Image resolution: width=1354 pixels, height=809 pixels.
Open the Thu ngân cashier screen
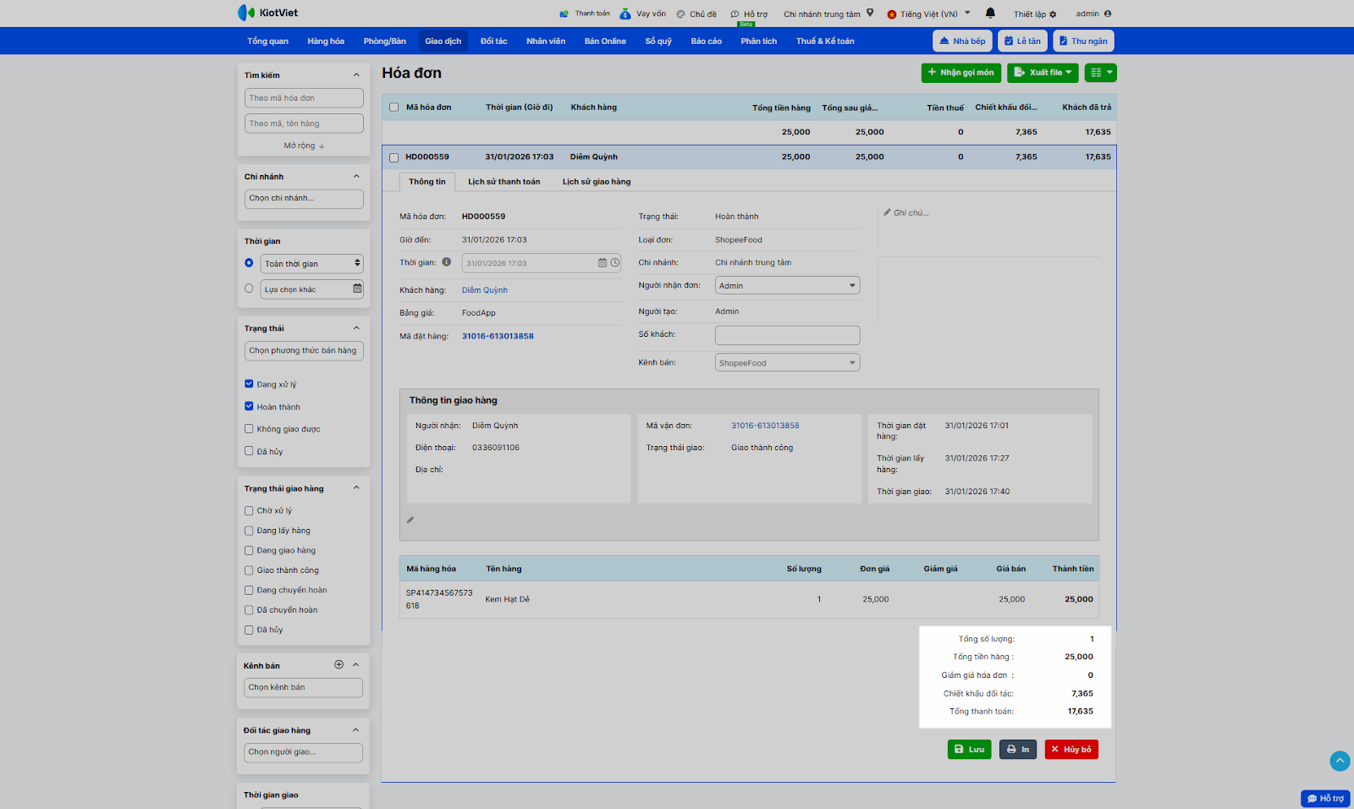coord(1084,41)
